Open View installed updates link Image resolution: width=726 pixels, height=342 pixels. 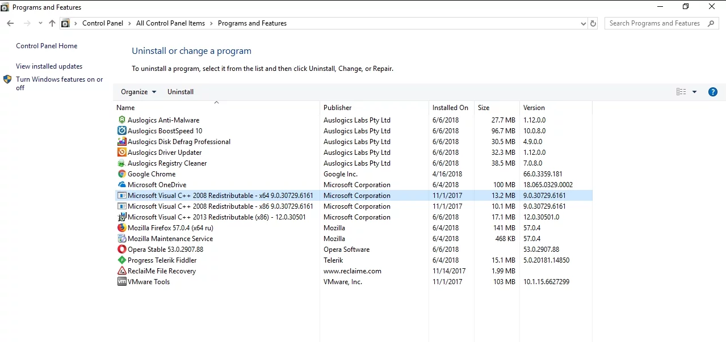49,66
